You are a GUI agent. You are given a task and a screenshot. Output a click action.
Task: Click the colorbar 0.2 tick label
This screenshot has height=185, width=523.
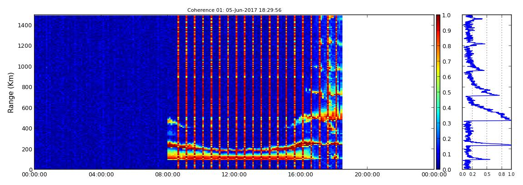point(446,139)
